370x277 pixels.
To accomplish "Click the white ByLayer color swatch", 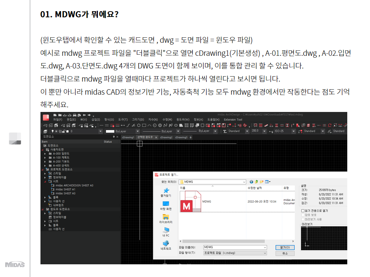I will click(110, 132).
